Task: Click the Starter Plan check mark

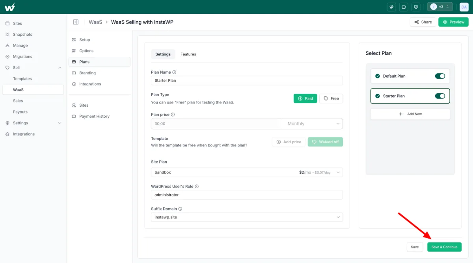Action: [x=378, y=96]
